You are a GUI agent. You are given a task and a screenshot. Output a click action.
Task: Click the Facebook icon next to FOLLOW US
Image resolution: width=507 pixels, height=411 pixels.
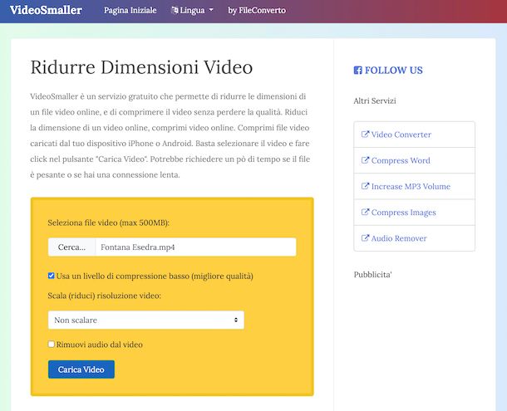click(357, 70)
